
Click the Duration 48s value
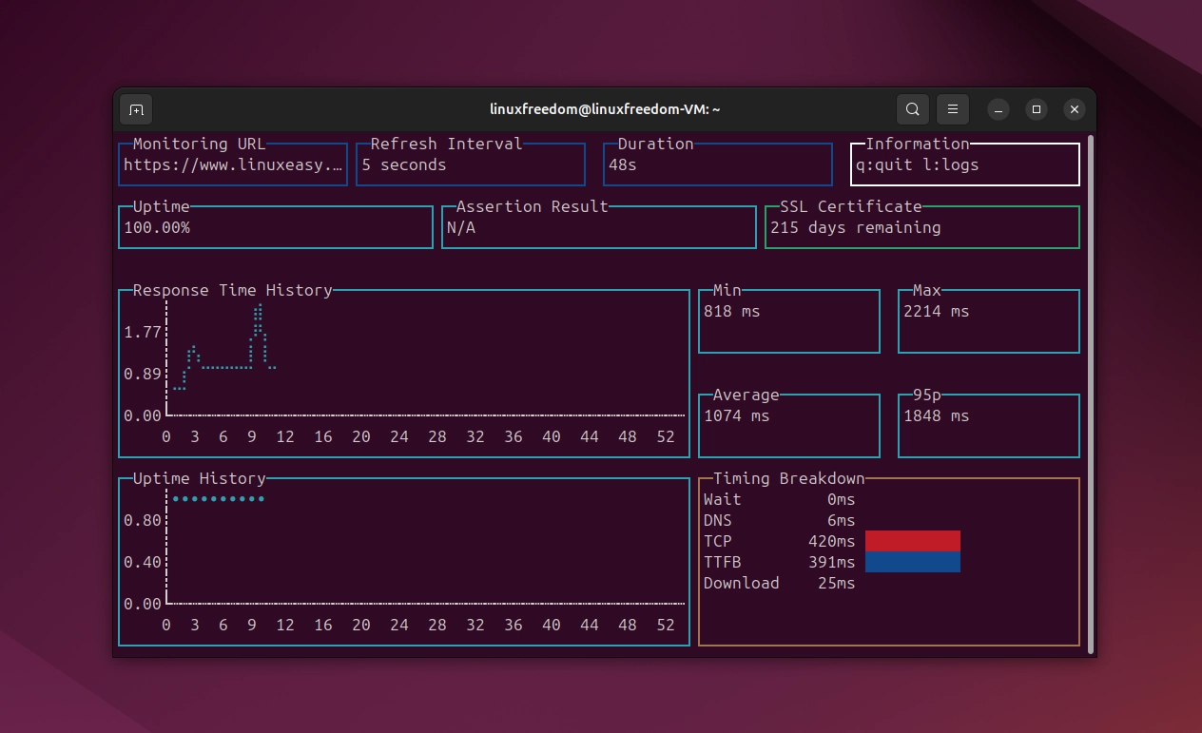pos(622,165)
